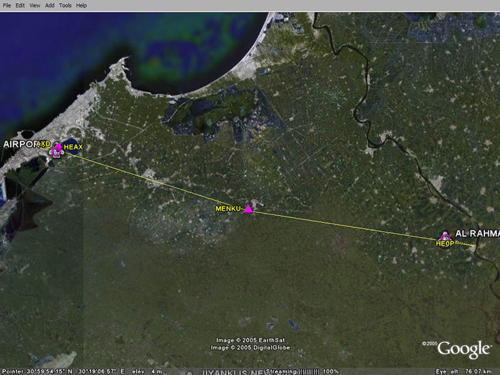
Task: Open the Add menu
Action: pyautogui.click(x=49, y=5)
